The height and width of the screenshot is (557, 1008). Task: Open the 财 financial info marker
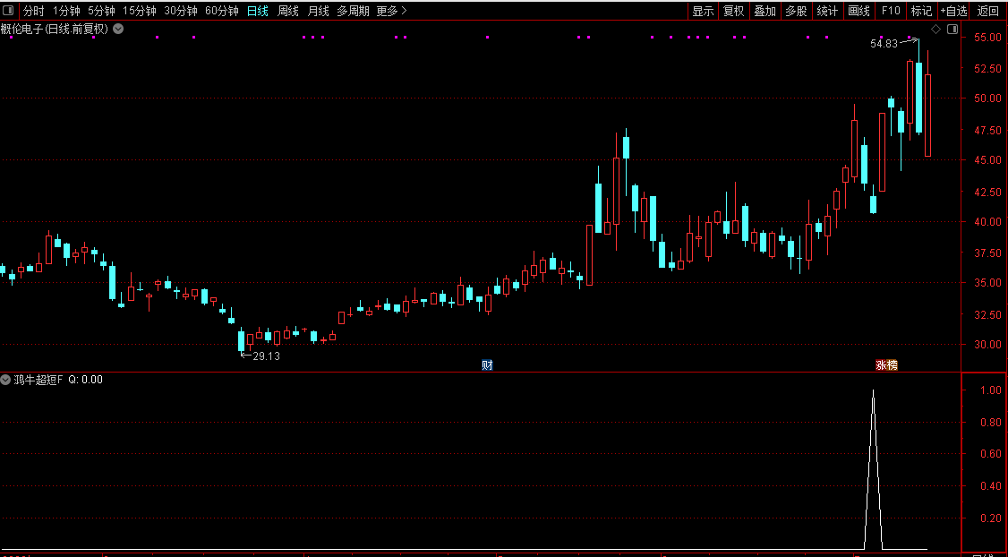487,365
